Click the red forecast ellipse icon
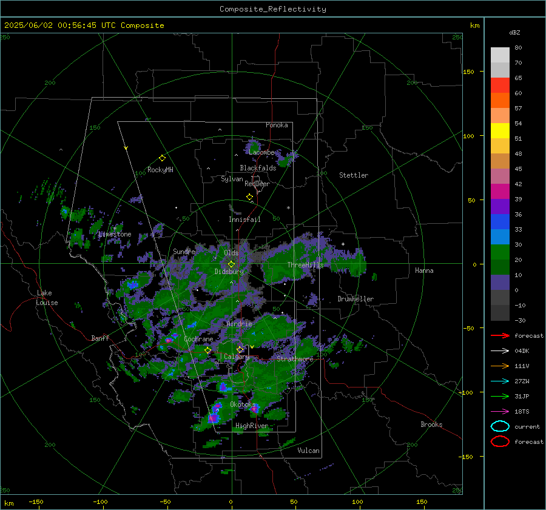The width and height of the screenshot is (546, 510). [500, 441]
